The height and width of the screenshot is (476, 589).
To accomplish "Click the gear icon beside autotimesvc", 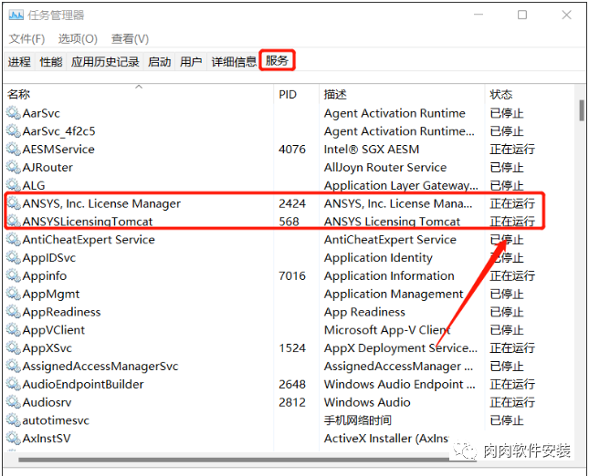I will coord(13,419).
